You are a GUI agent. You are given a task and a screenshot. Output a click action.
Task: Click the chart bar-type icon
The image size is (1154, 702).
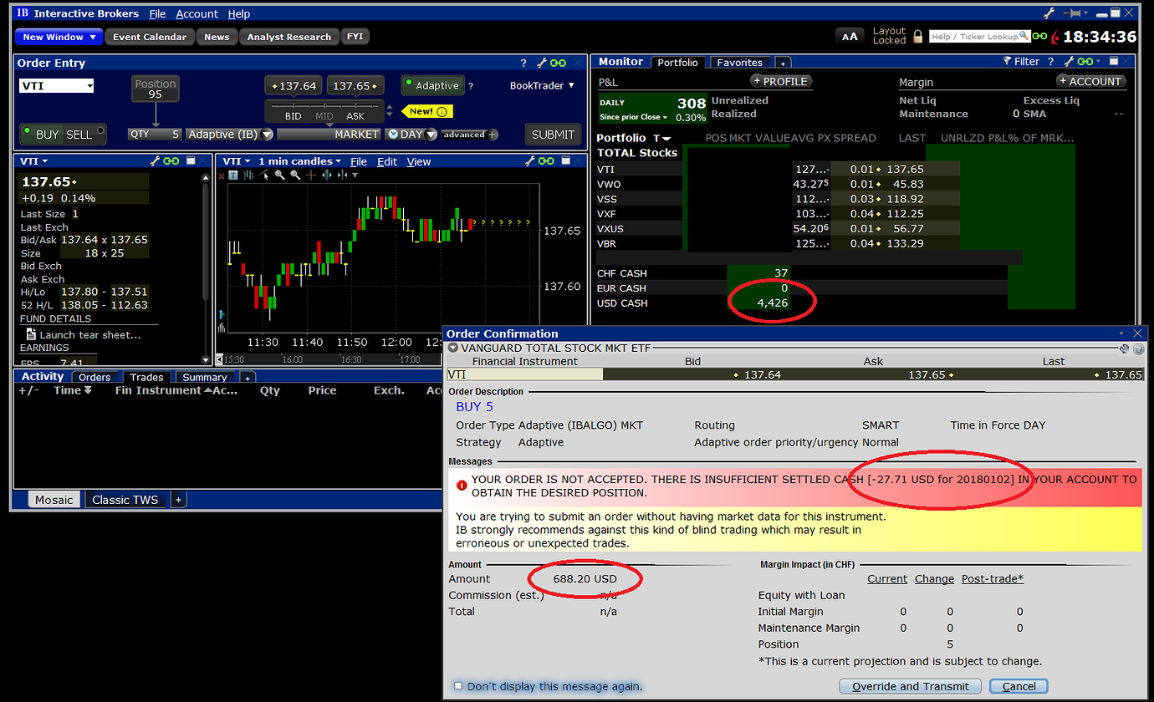coord(248,175)
